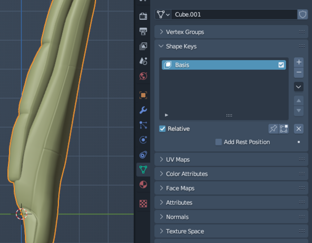The width and height of the screenshot is (312, 243).
Task: Open the Object properties tab
Action: 143,95
